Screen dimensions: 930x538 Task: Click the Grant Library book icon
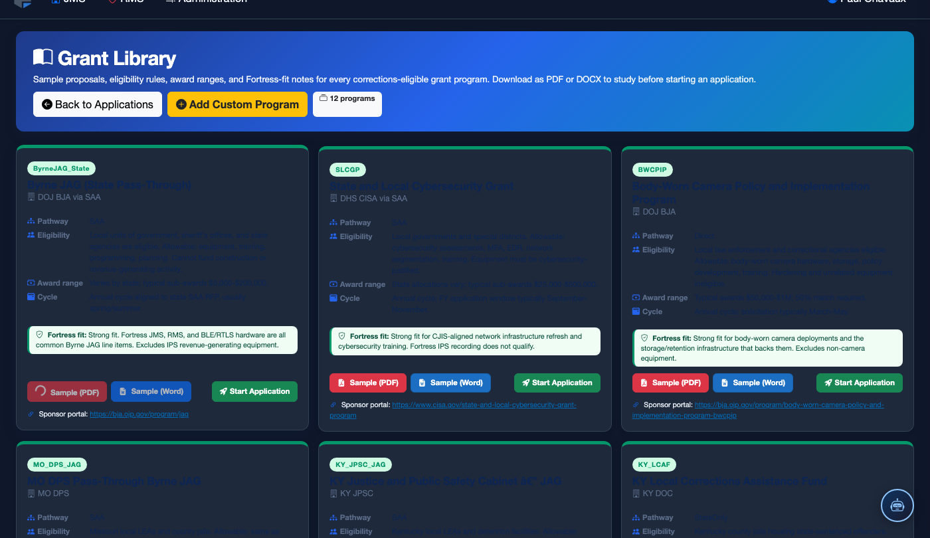(43, 57)
